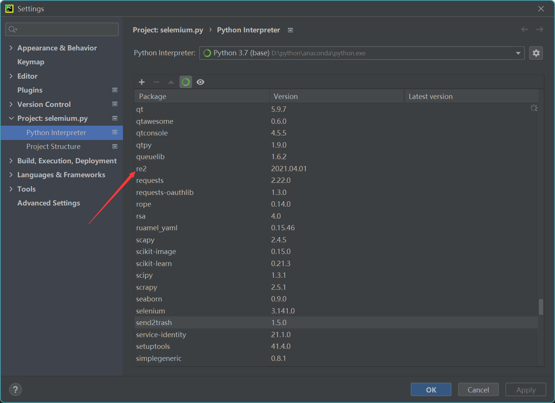Select the queuelib package row

coord(336,157)
